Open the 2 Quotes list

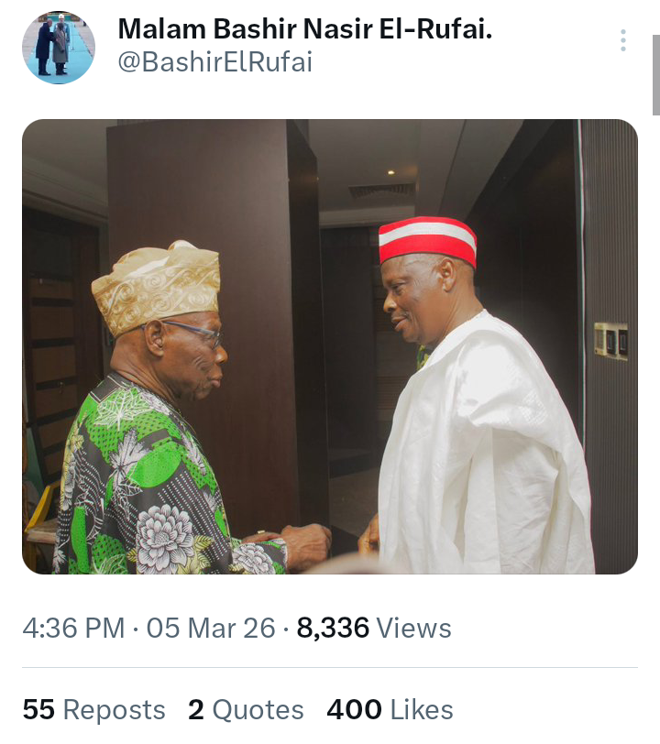(246, 709)
